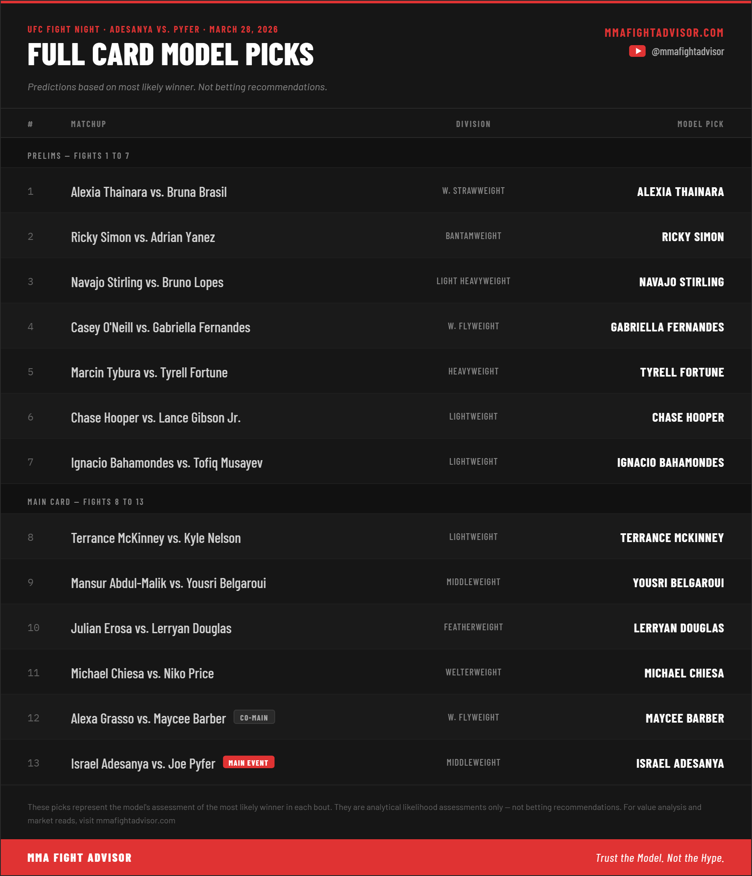752x876 pixels.
Task: Click the Maycee Barber model pick
Action: click(x=685, y=718)
